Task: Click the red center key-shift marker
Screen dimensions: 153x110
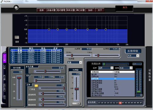Action: (120, 103)
